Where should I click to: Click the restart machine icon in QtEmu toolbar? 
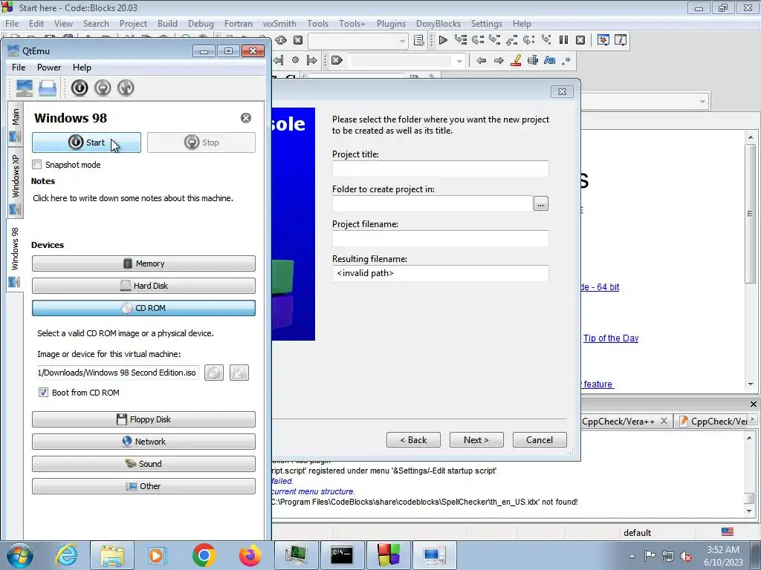pos(126,88)
